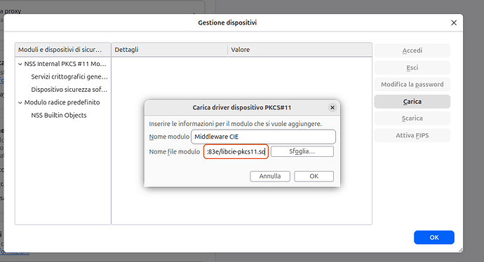The width and height of the screenshot is (484, 262).
Task: Click Attiva FIPS button
Action: click(412, 135)
